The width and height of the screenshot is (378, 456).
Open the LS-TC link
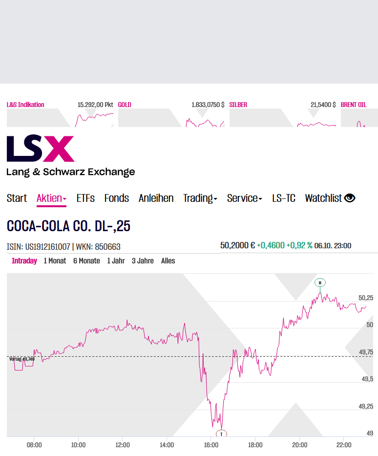[284, 198]
